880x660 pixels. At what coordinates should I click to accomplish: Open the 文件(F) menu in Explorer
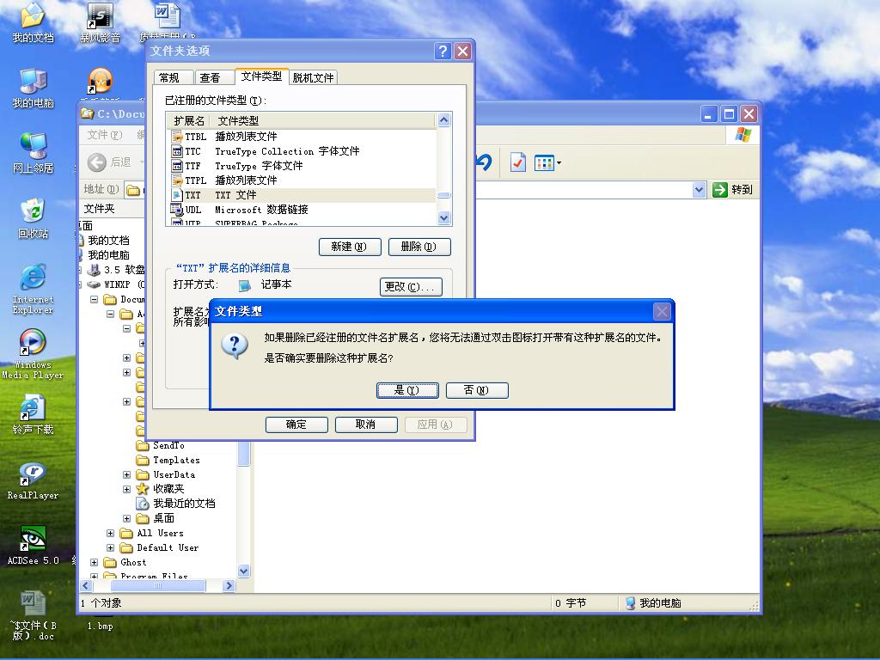pyautogui.click(x=104, y=135)
